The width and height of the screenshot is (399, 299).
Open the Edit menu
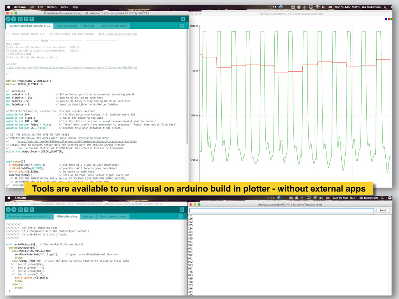pyautogui.click(x=41, y=7)
